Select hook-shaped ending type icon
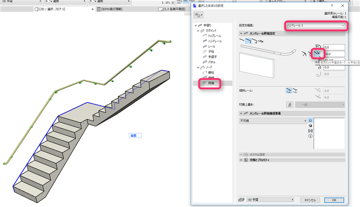Screen dimensions: 360x207 255,41
